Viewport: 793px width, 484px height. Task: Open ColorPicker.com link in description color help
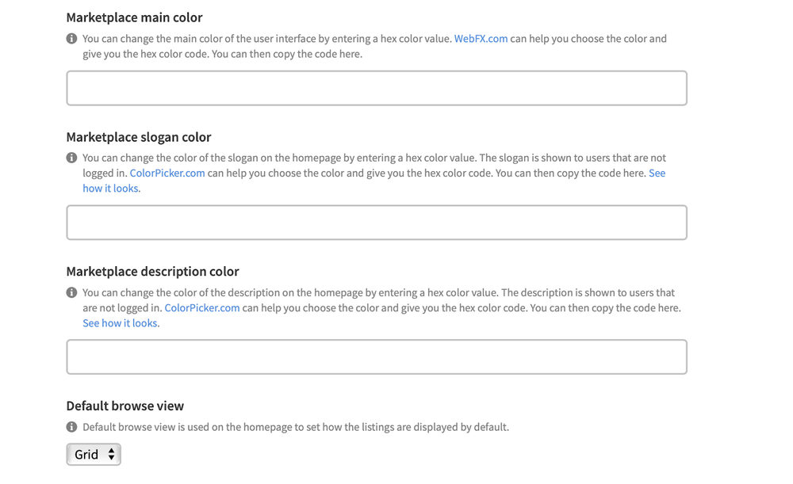tap(202, 307)
